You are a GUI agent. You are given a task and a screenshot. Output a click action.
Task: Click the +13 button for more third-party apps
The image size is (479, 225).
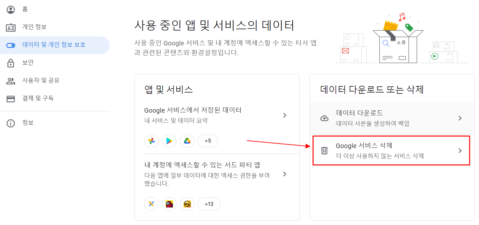click(x=209, y=204)
